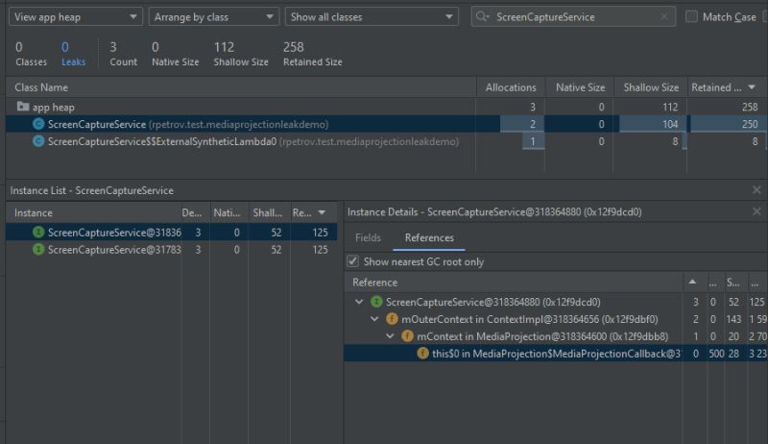
Task: Click the search magnifier icon
Action: [x=482, y=17]
